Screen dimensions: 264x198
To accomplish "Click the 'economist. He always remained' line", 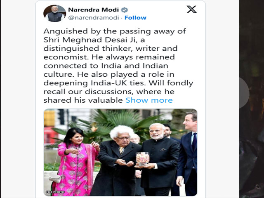I will click(x=109, y=57).
